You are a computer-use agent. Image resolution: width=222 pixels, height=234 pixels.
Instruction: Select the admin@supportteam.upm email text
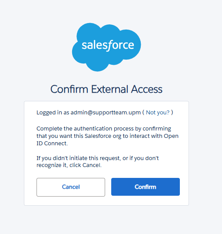(x=106, y=113)
